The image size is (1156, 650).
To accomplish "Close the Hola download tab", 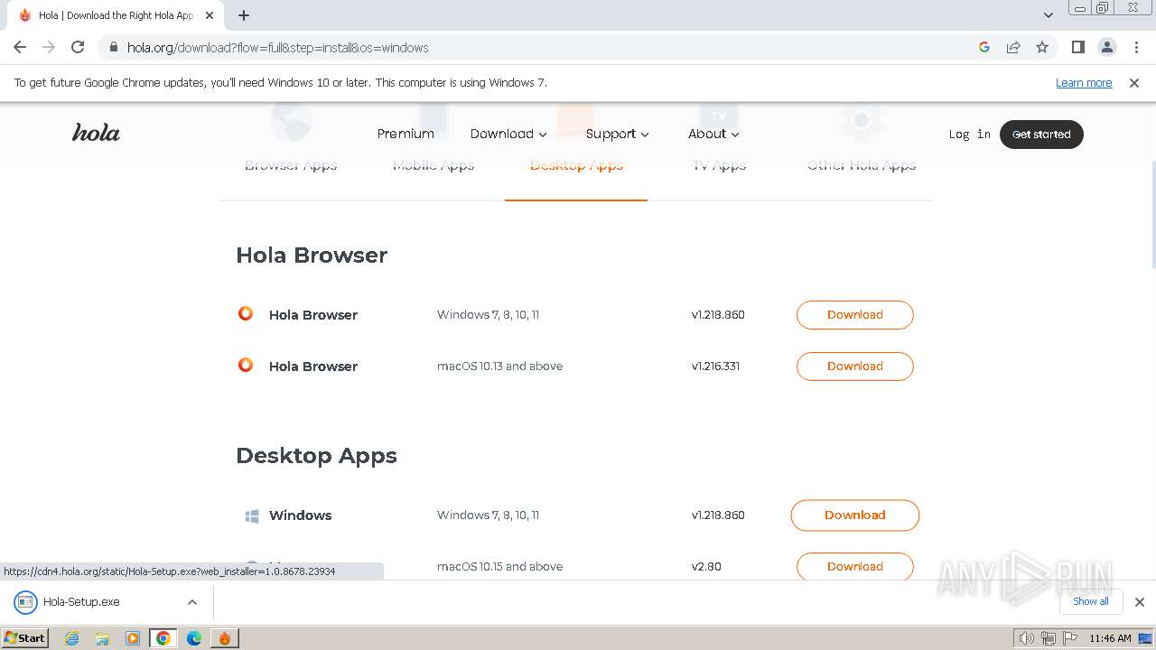I will pos(210,15).
